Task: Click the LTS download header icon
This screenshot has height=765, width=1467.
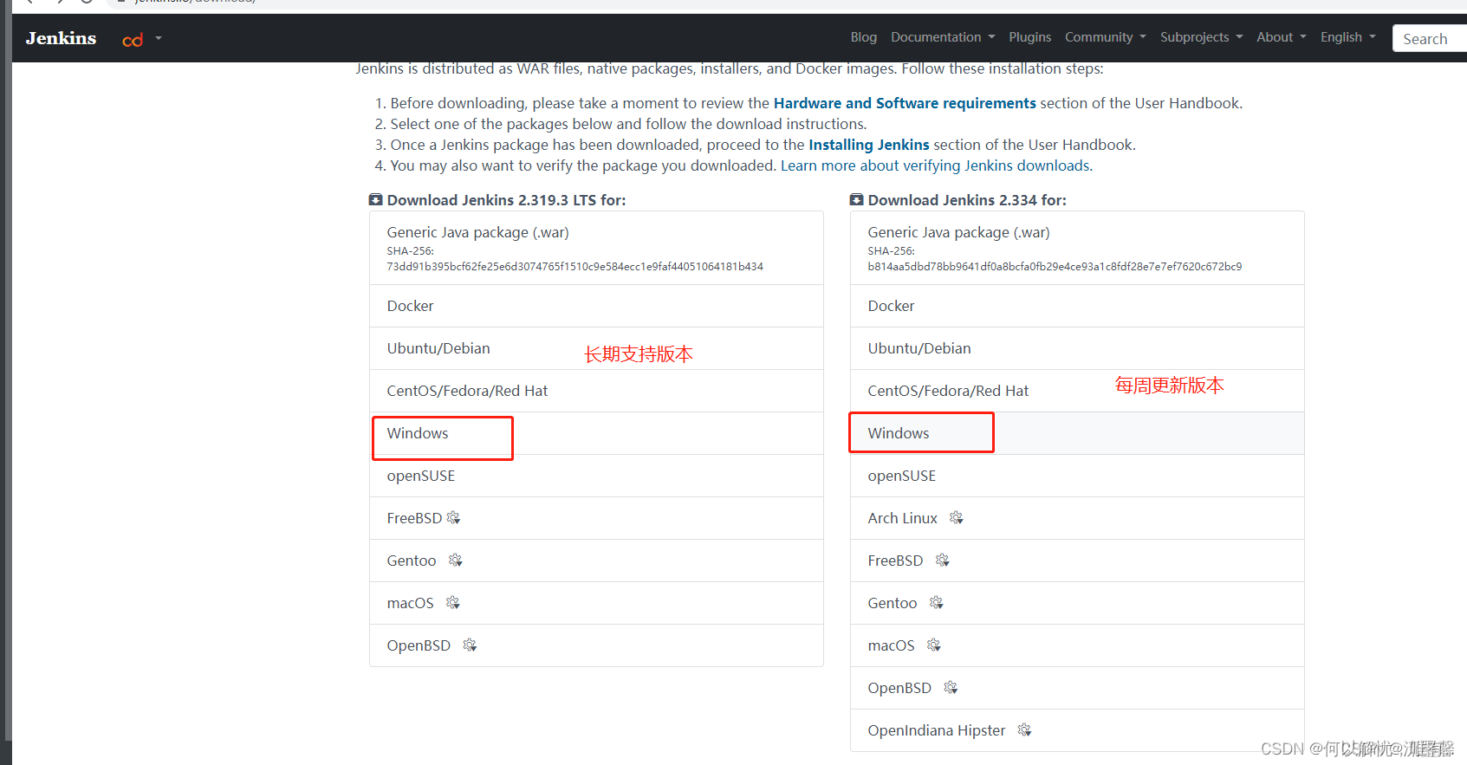Action: click(376, 200)
